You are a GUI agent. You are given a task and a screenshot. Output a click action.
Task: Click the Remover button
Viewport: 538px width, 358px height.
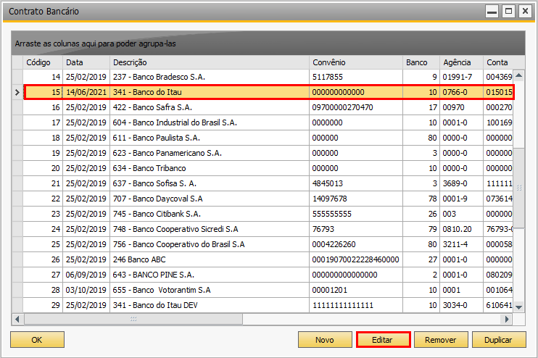(441, 339)
